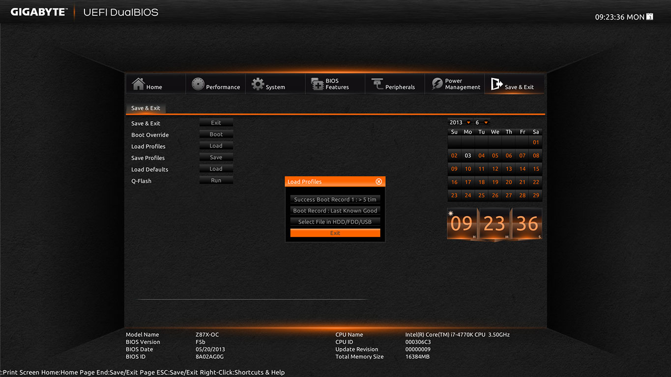This screenshot has width=671, height=377.
Task: Select day 01 in the calendar
Action: [x=536, y=142]
